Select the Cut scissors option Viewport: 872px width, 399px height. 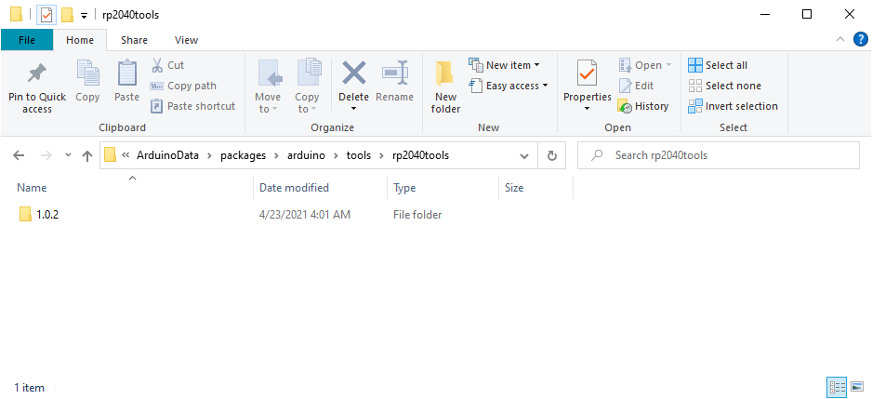[x=167, y=65]
